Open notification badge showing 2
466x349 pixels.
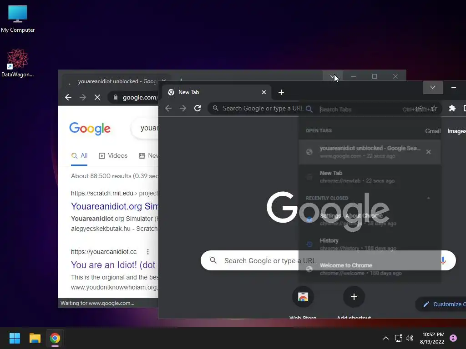tap(453, 338)
